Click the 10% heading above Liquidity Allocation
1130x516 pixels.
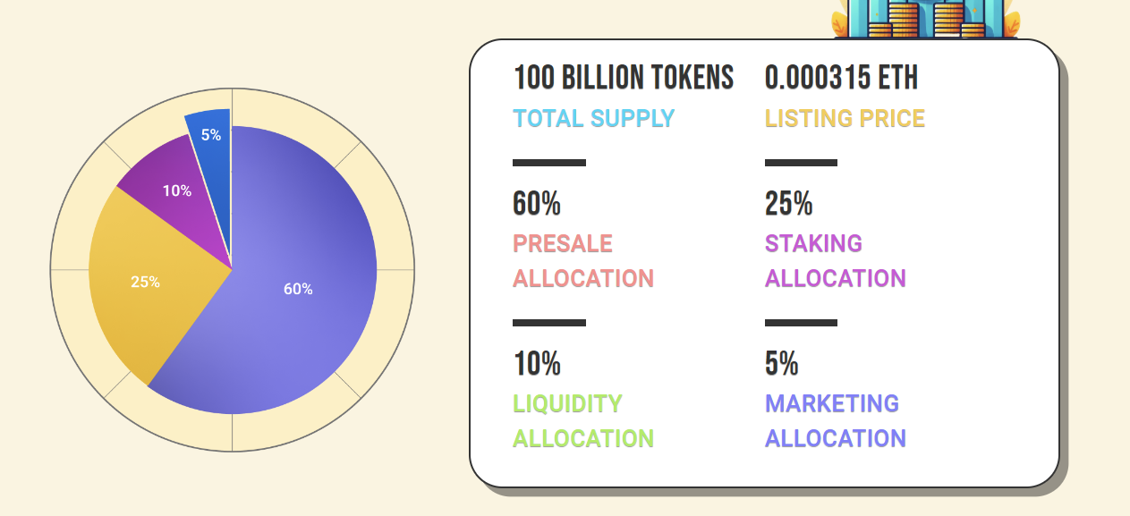pyautogui.click(x=537, y=364)
